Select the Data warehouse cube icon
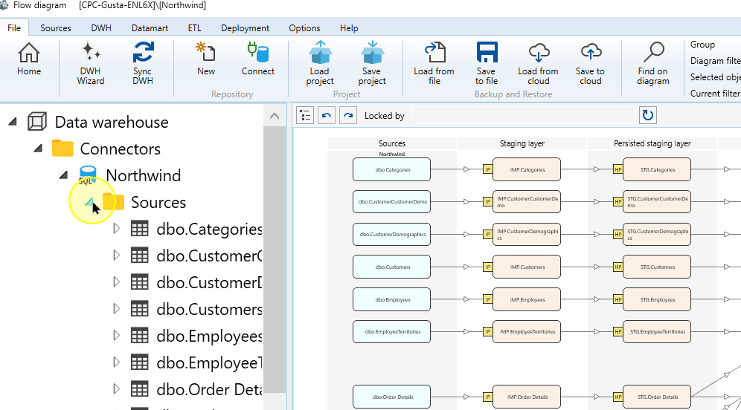 (37, 122)
